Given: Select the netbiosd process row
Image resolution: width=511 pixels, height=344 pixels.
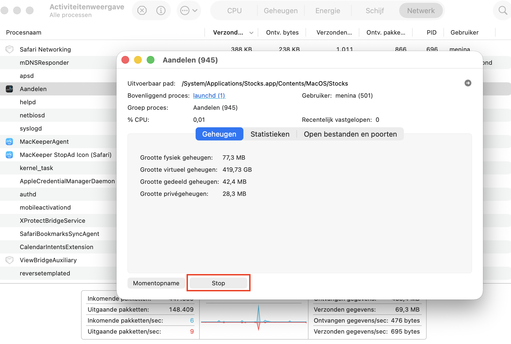Looking at the screenshot, I should coord(32,115).
